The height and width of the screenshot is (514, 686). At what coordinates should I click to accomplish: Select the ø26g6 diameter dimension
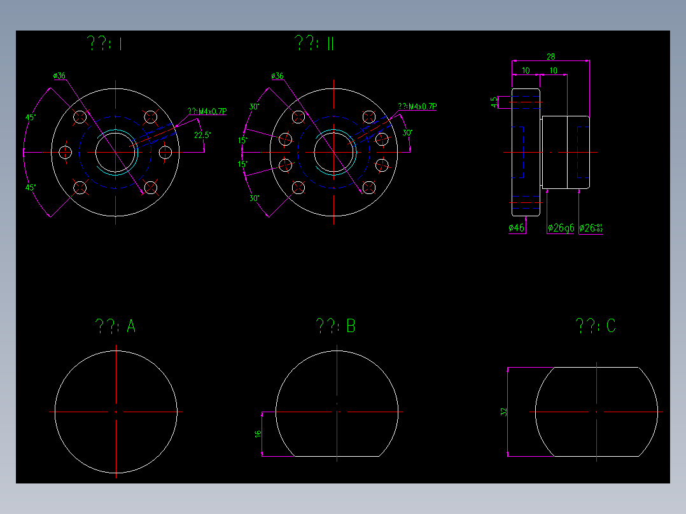click(561, 228)
